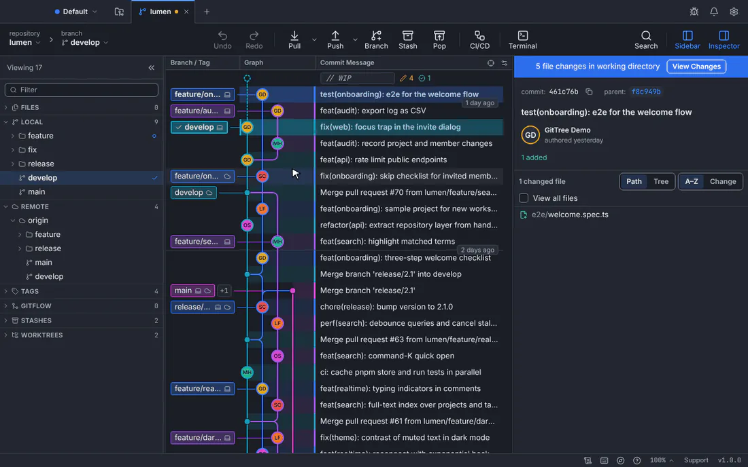This screenshot has height=467, width=748.
Task: Pull changes with the Pull icon
Action: (x=294, y=40)
